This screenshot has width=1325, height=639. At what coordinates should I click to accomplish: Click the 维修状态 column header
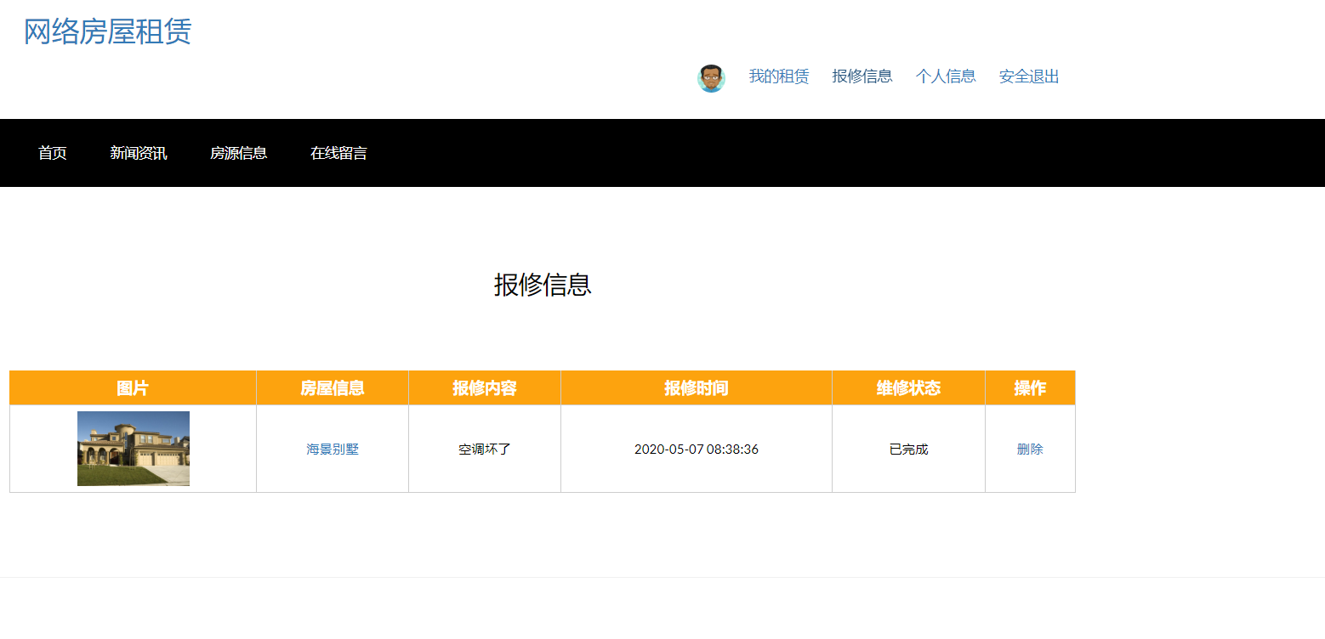(x=908, y=388)
